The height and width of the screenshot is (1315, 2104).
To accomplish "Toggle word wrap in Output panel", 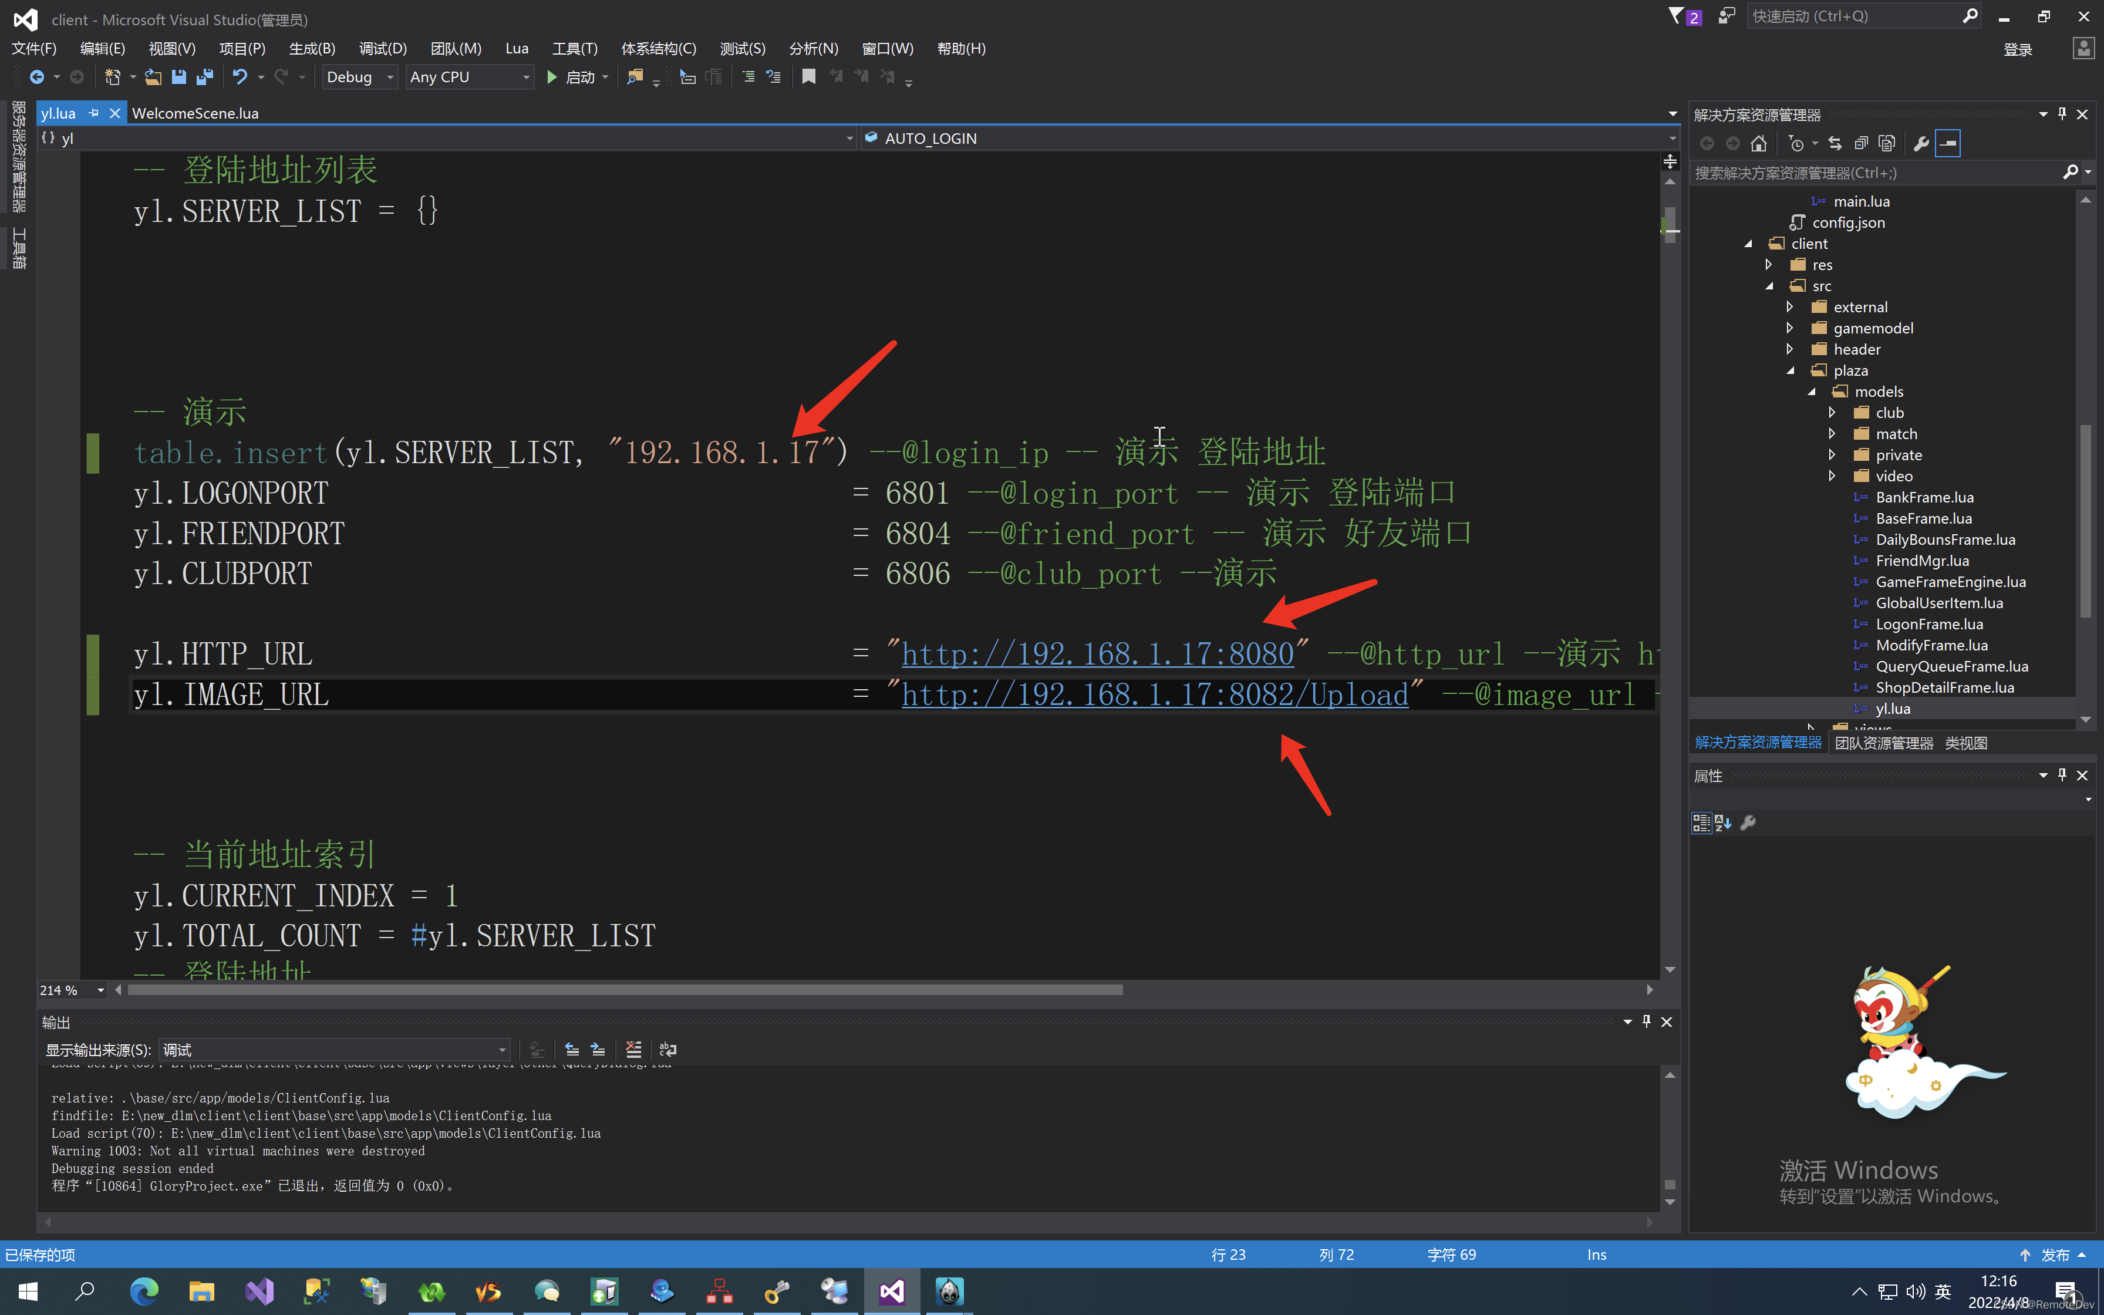I will (x=667, y=1050).
